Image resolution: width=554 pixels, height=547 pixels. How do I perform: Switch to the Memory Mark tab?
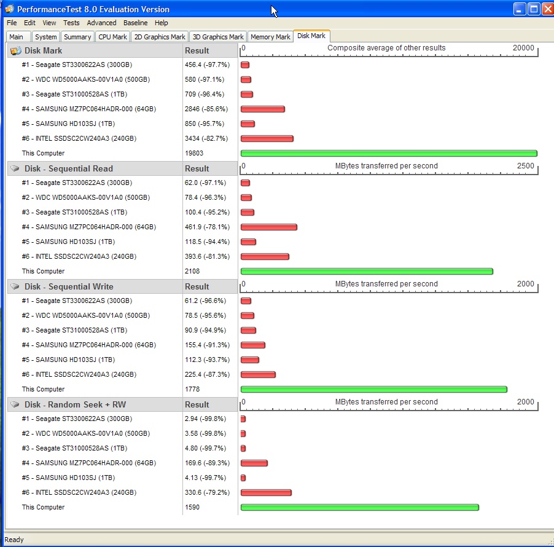click(x=270, y=37)
